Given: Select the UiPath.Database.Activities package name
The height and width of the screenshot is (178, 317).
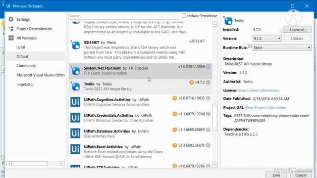Looking at the screenshot, I should pos(107,131).
